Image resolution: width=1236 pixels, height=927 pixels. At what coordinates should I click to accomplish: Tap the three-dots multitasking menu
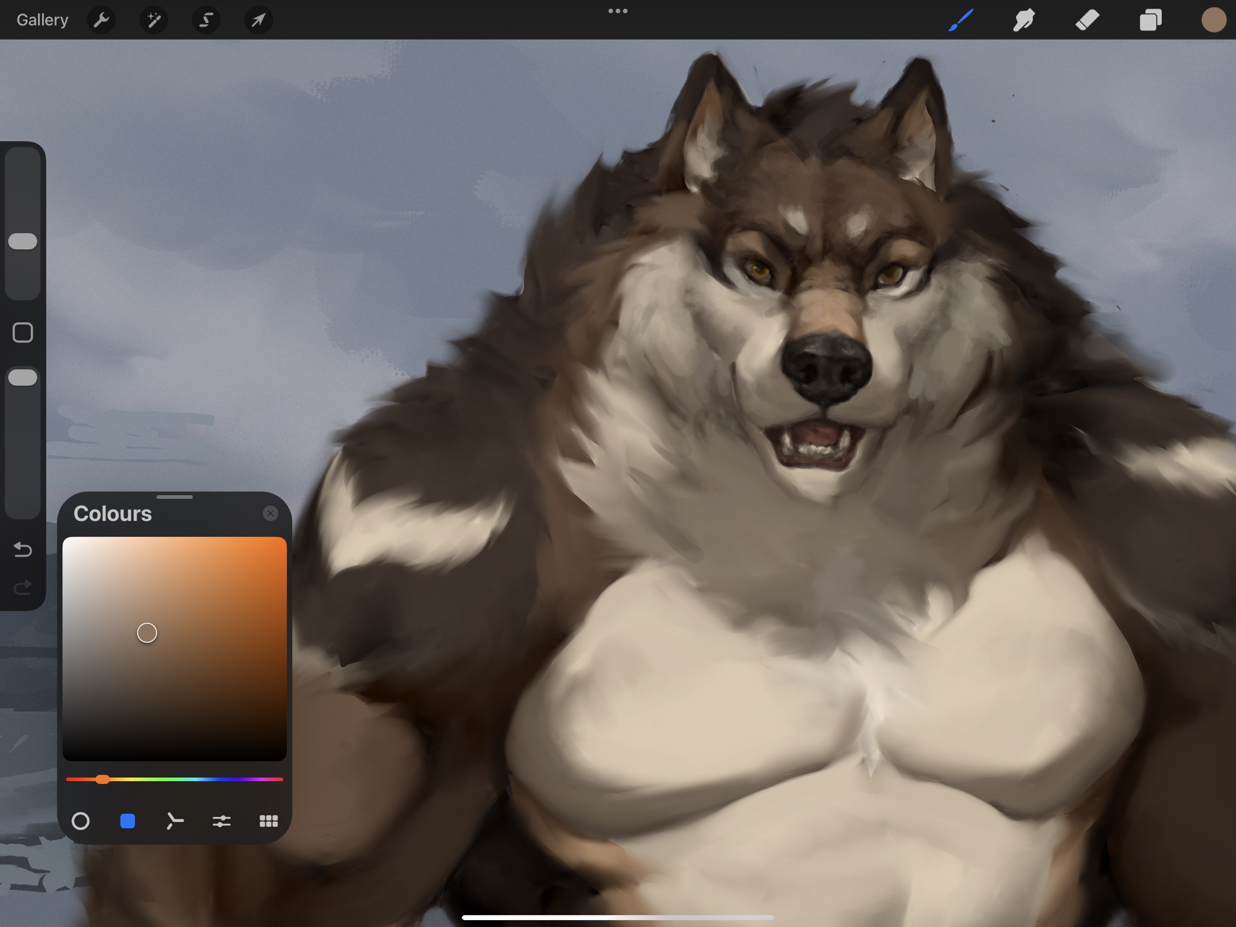pos(617,11)
